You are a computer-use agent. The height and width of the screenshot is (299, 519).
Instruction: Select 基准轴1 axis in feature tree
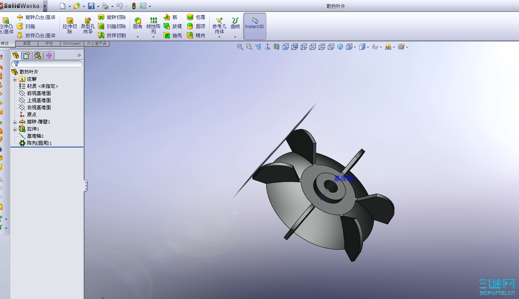[x=32, y=136]
